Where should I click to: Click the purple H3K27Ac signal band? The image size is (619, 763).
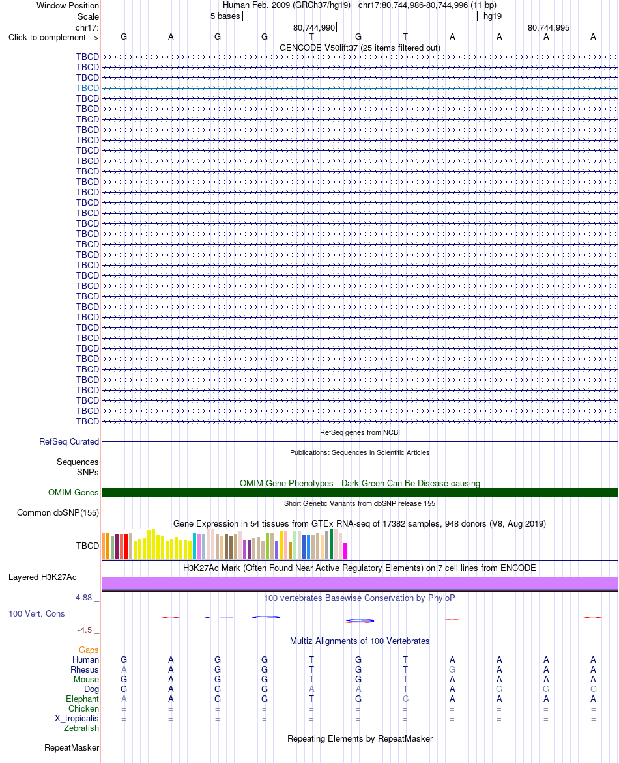coord(360,583)
